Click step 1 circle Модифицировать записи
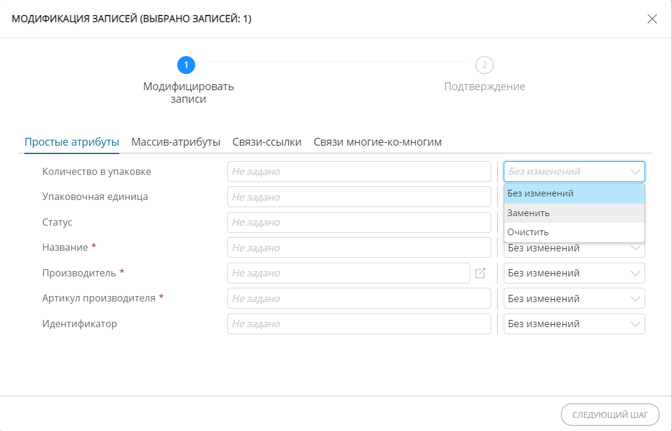 click(x=186, y=64)
